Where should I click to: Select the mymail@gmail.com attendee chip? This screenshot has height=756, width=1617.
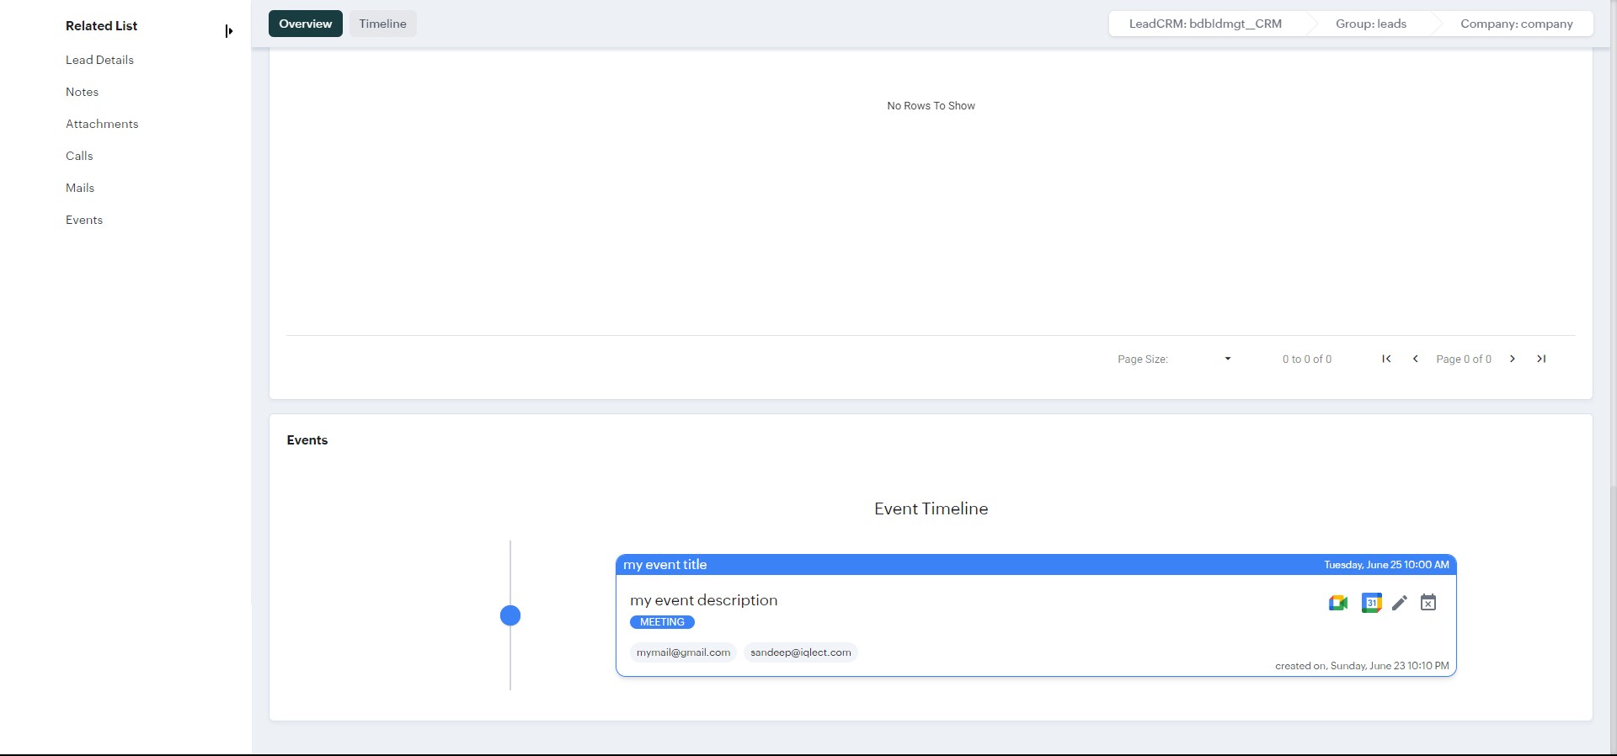683,652
